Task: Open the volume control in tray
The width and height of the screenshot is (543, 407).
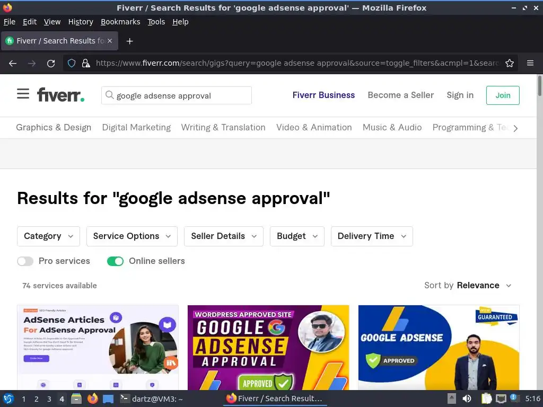Action: 467,399
